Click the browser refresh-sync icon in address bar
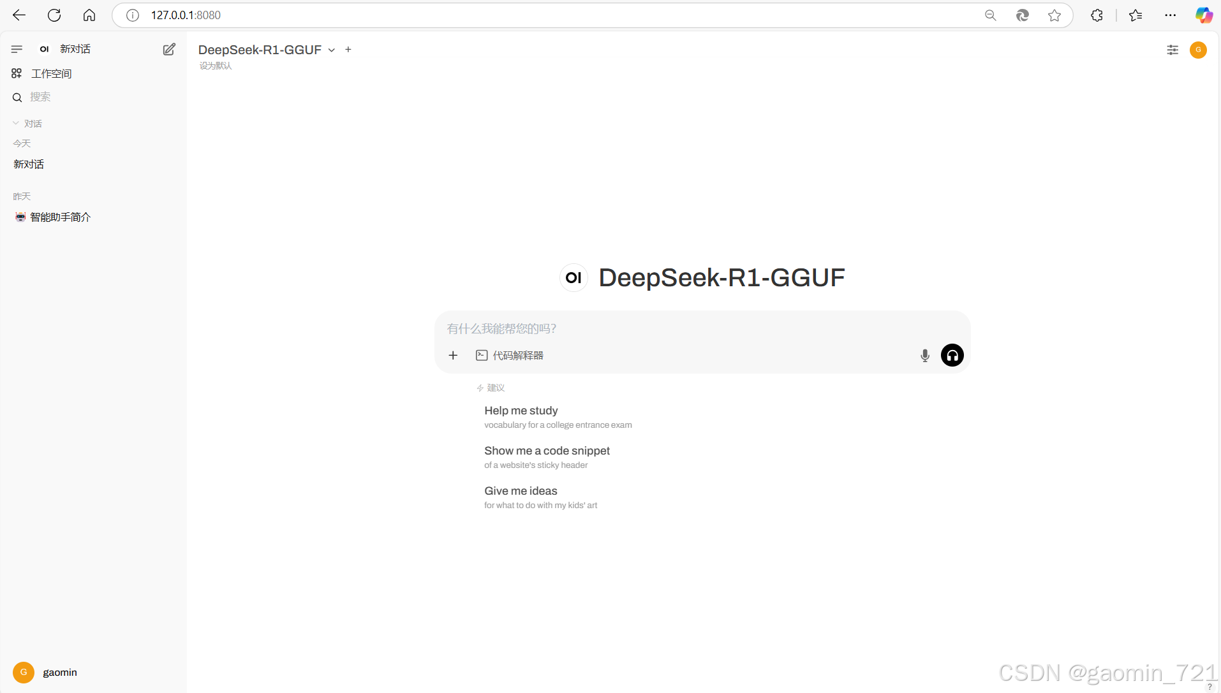The height and width of the screenshot is (693, 1221). tap(1023, 15)
